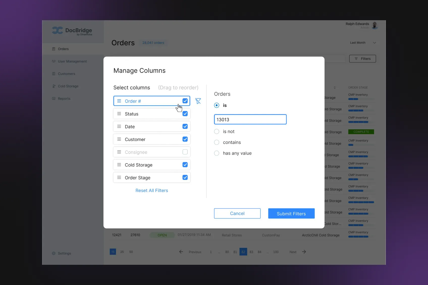The image size is (428, 285).
Task: Open the Filters button in the orders toolbar
Action: [x=362, y=59]
